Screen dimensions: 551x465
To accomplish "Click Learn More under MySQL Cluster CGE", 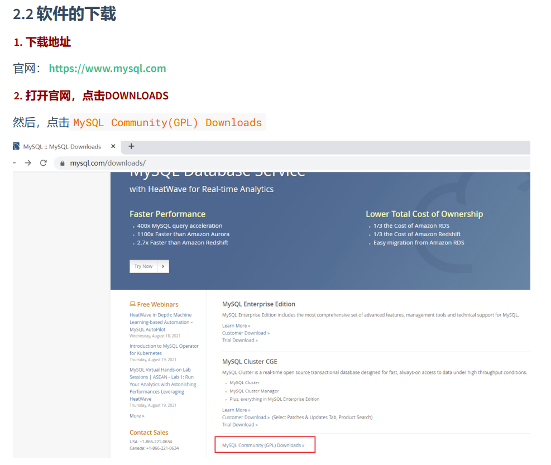I will click(236, 410).
